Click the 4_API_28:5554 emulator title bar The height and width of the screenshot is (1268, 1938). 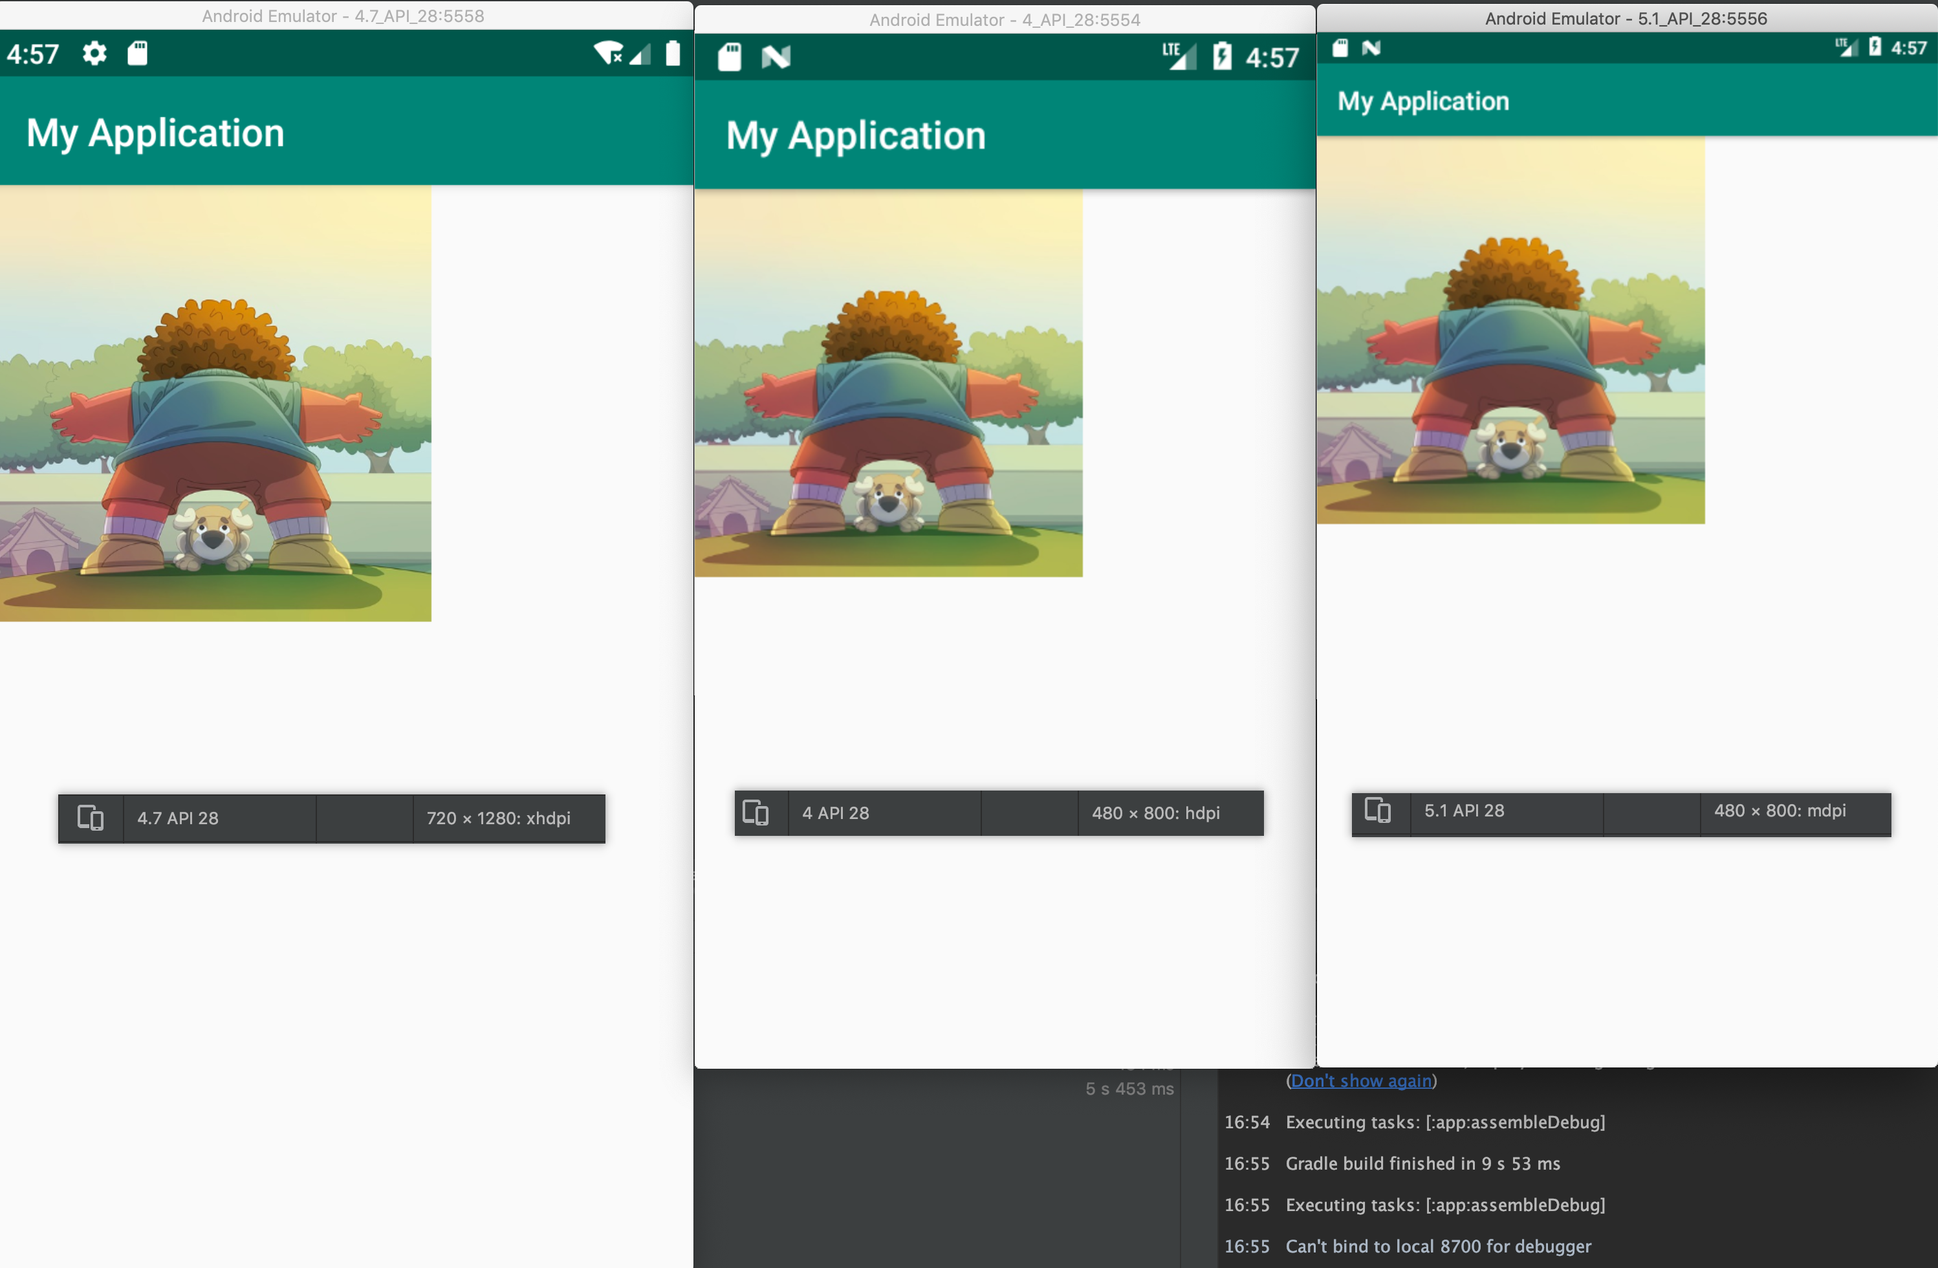(1005, 19)
